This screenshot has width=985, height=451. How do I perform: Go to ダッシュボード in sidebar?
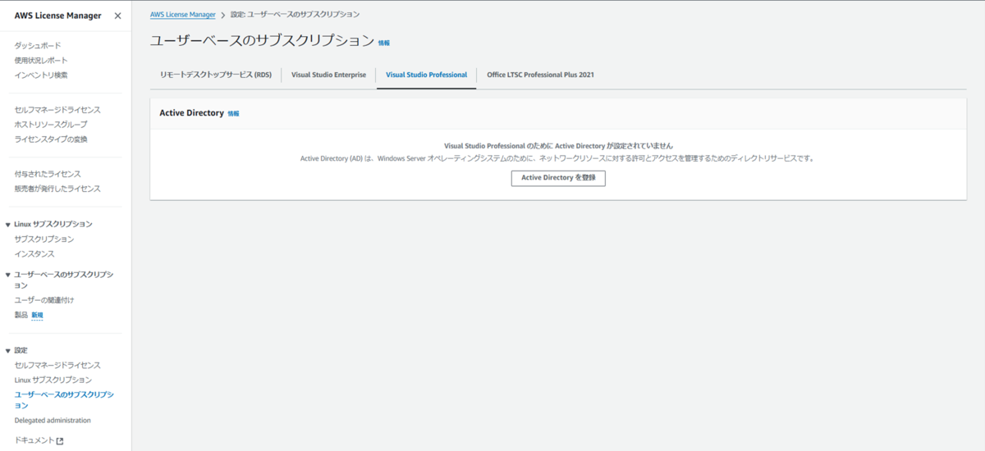pos(38,45)
